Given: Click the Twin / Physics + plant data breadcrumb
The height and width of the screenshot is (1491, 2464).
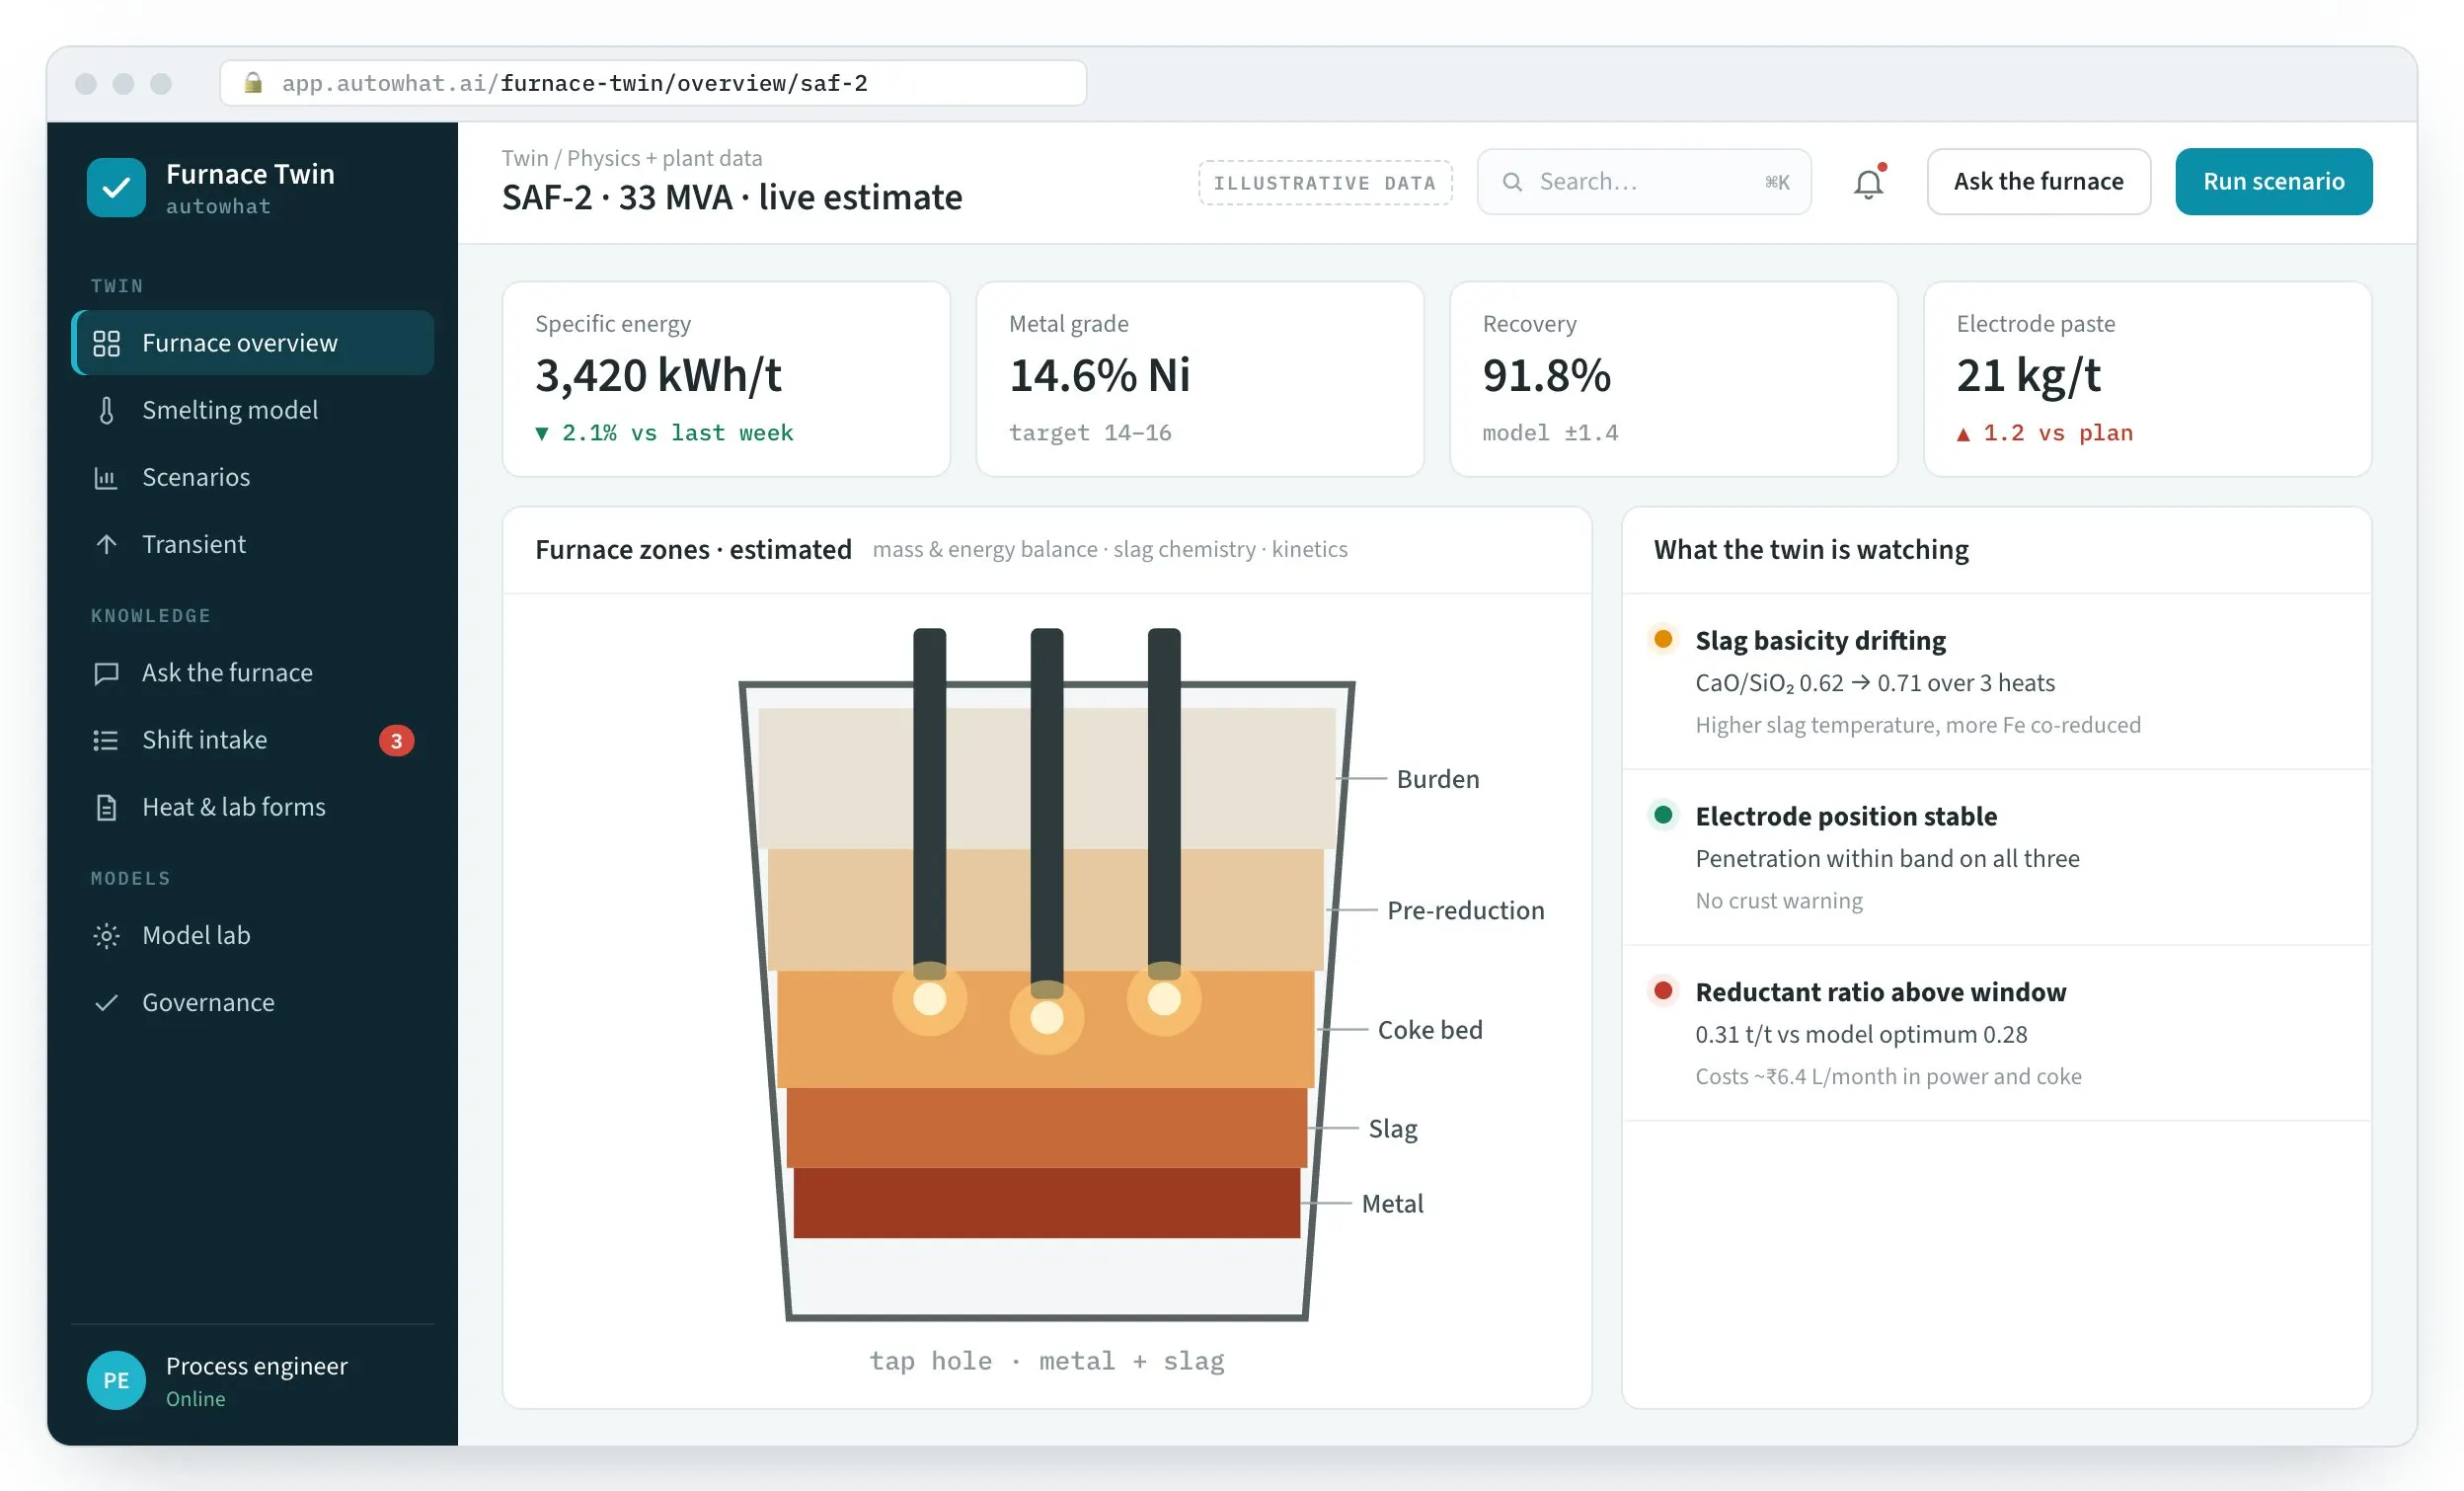Looking at the screenshot, I should coord(632,158).
